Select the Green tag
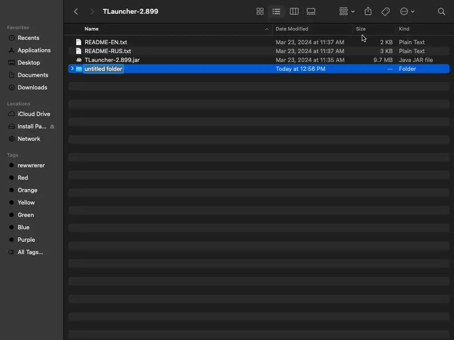 pos(26,216)
